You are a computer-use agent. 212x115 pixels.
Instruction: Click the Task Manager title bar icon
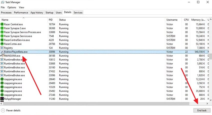(x=2, y=2)
